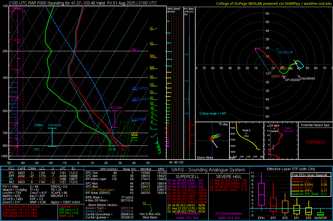Click the 75 deg slinky tilt label

pyautogui.click(x=223, y=124)
